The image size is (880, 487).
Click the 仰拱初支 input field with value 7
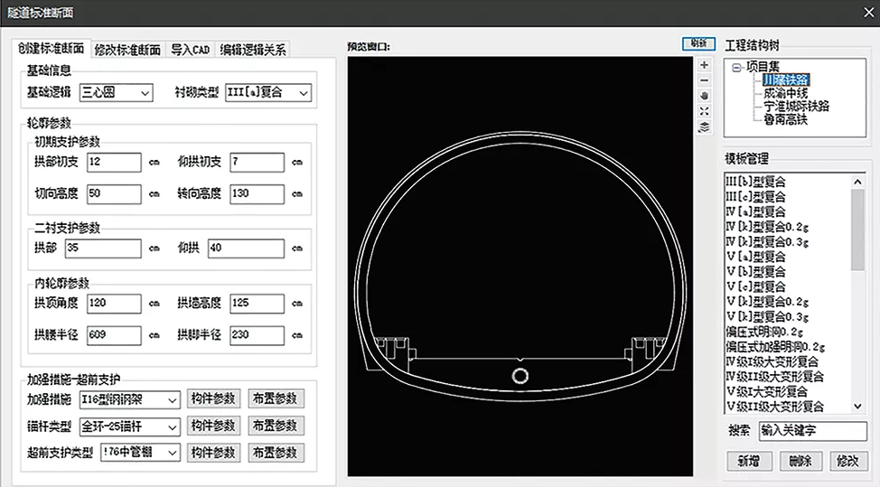point(257,162)
